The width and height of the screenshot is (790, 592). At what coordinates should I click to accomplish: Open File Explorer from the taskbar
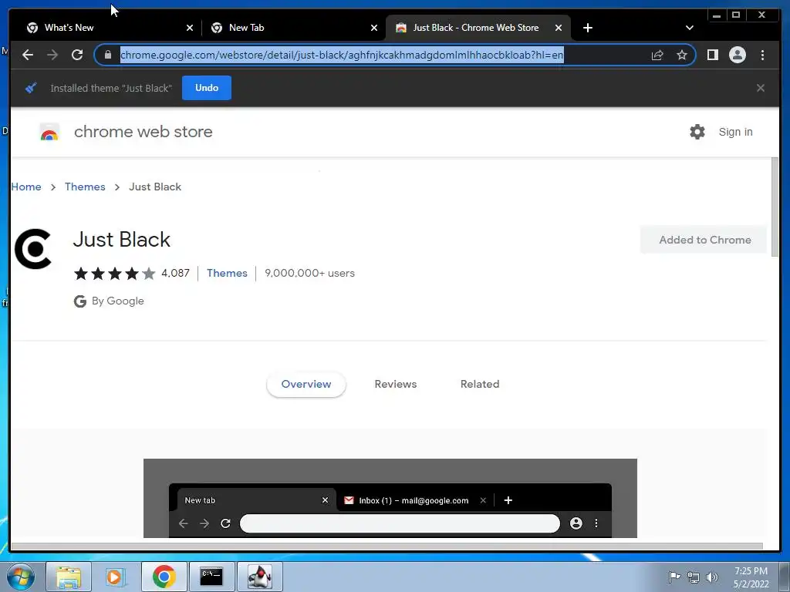click(69, 577)
